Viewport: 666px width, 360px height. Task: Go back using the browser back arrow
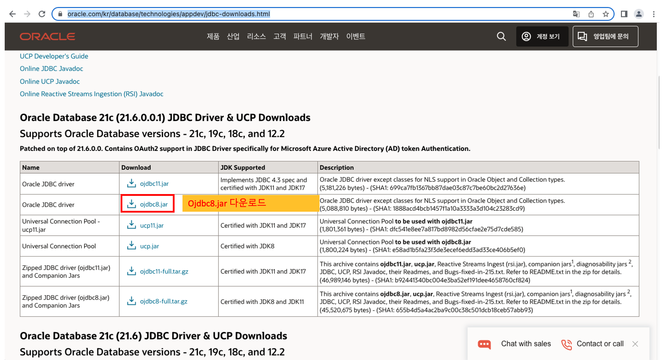(x=12, y=14)
